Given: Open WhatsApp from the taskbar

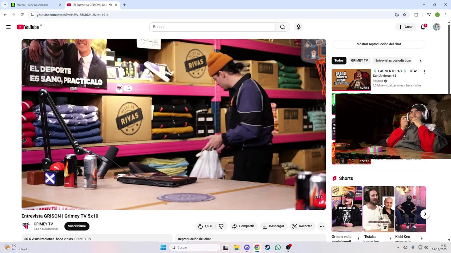Looking at the screenshot, I should (x=278, y=247).
